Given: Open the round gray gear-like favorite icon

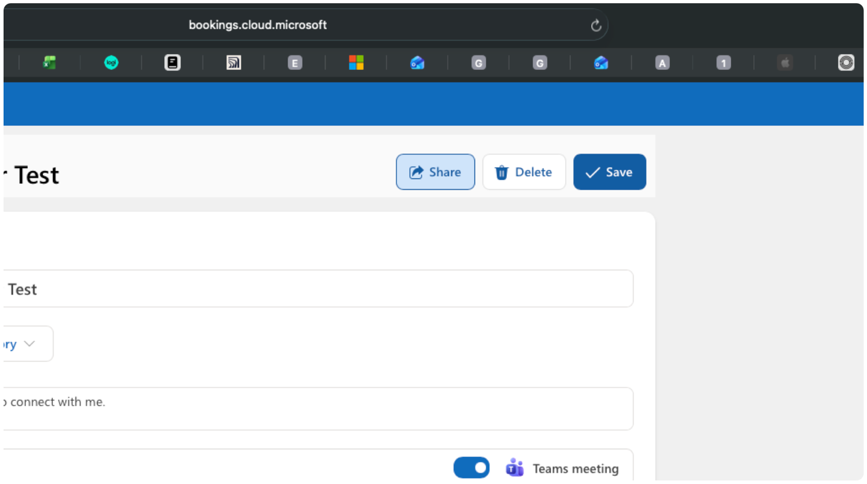Looking at the screenshot, I should [x=846, y=62].
